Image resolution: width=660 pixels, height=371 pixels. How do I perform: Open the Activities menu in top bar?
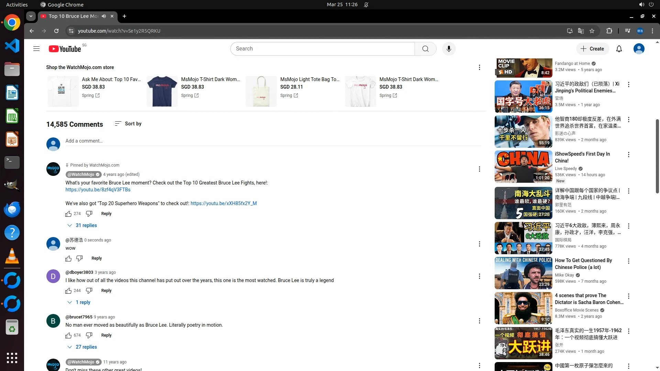click(17, 4)
